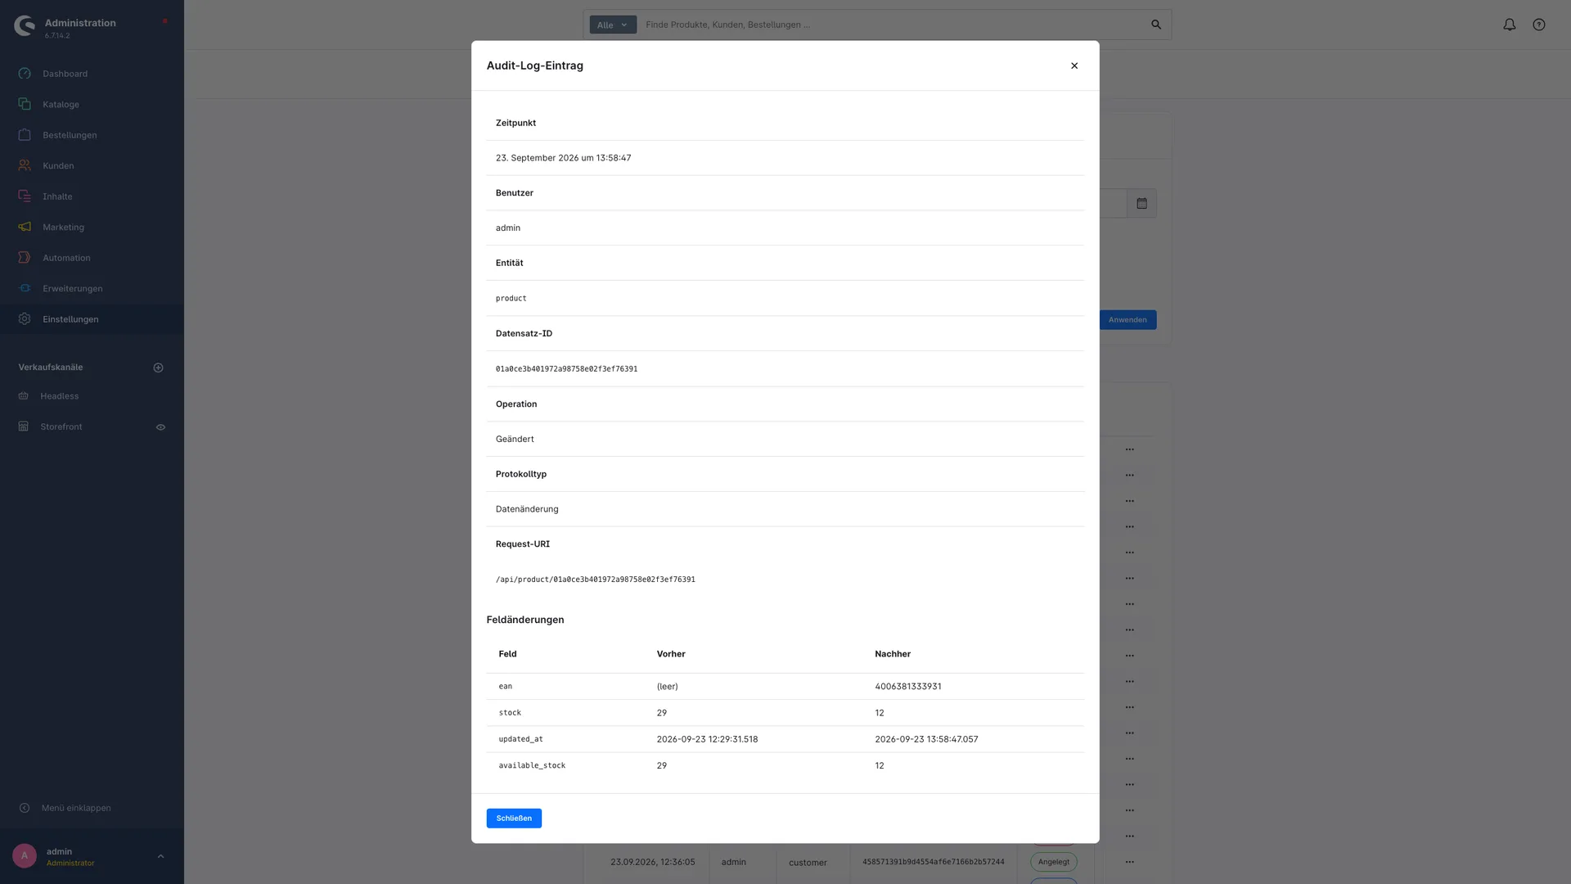Click the available_stock field name cell
This screenshot has height=884, width=1571.
[532, 765]
